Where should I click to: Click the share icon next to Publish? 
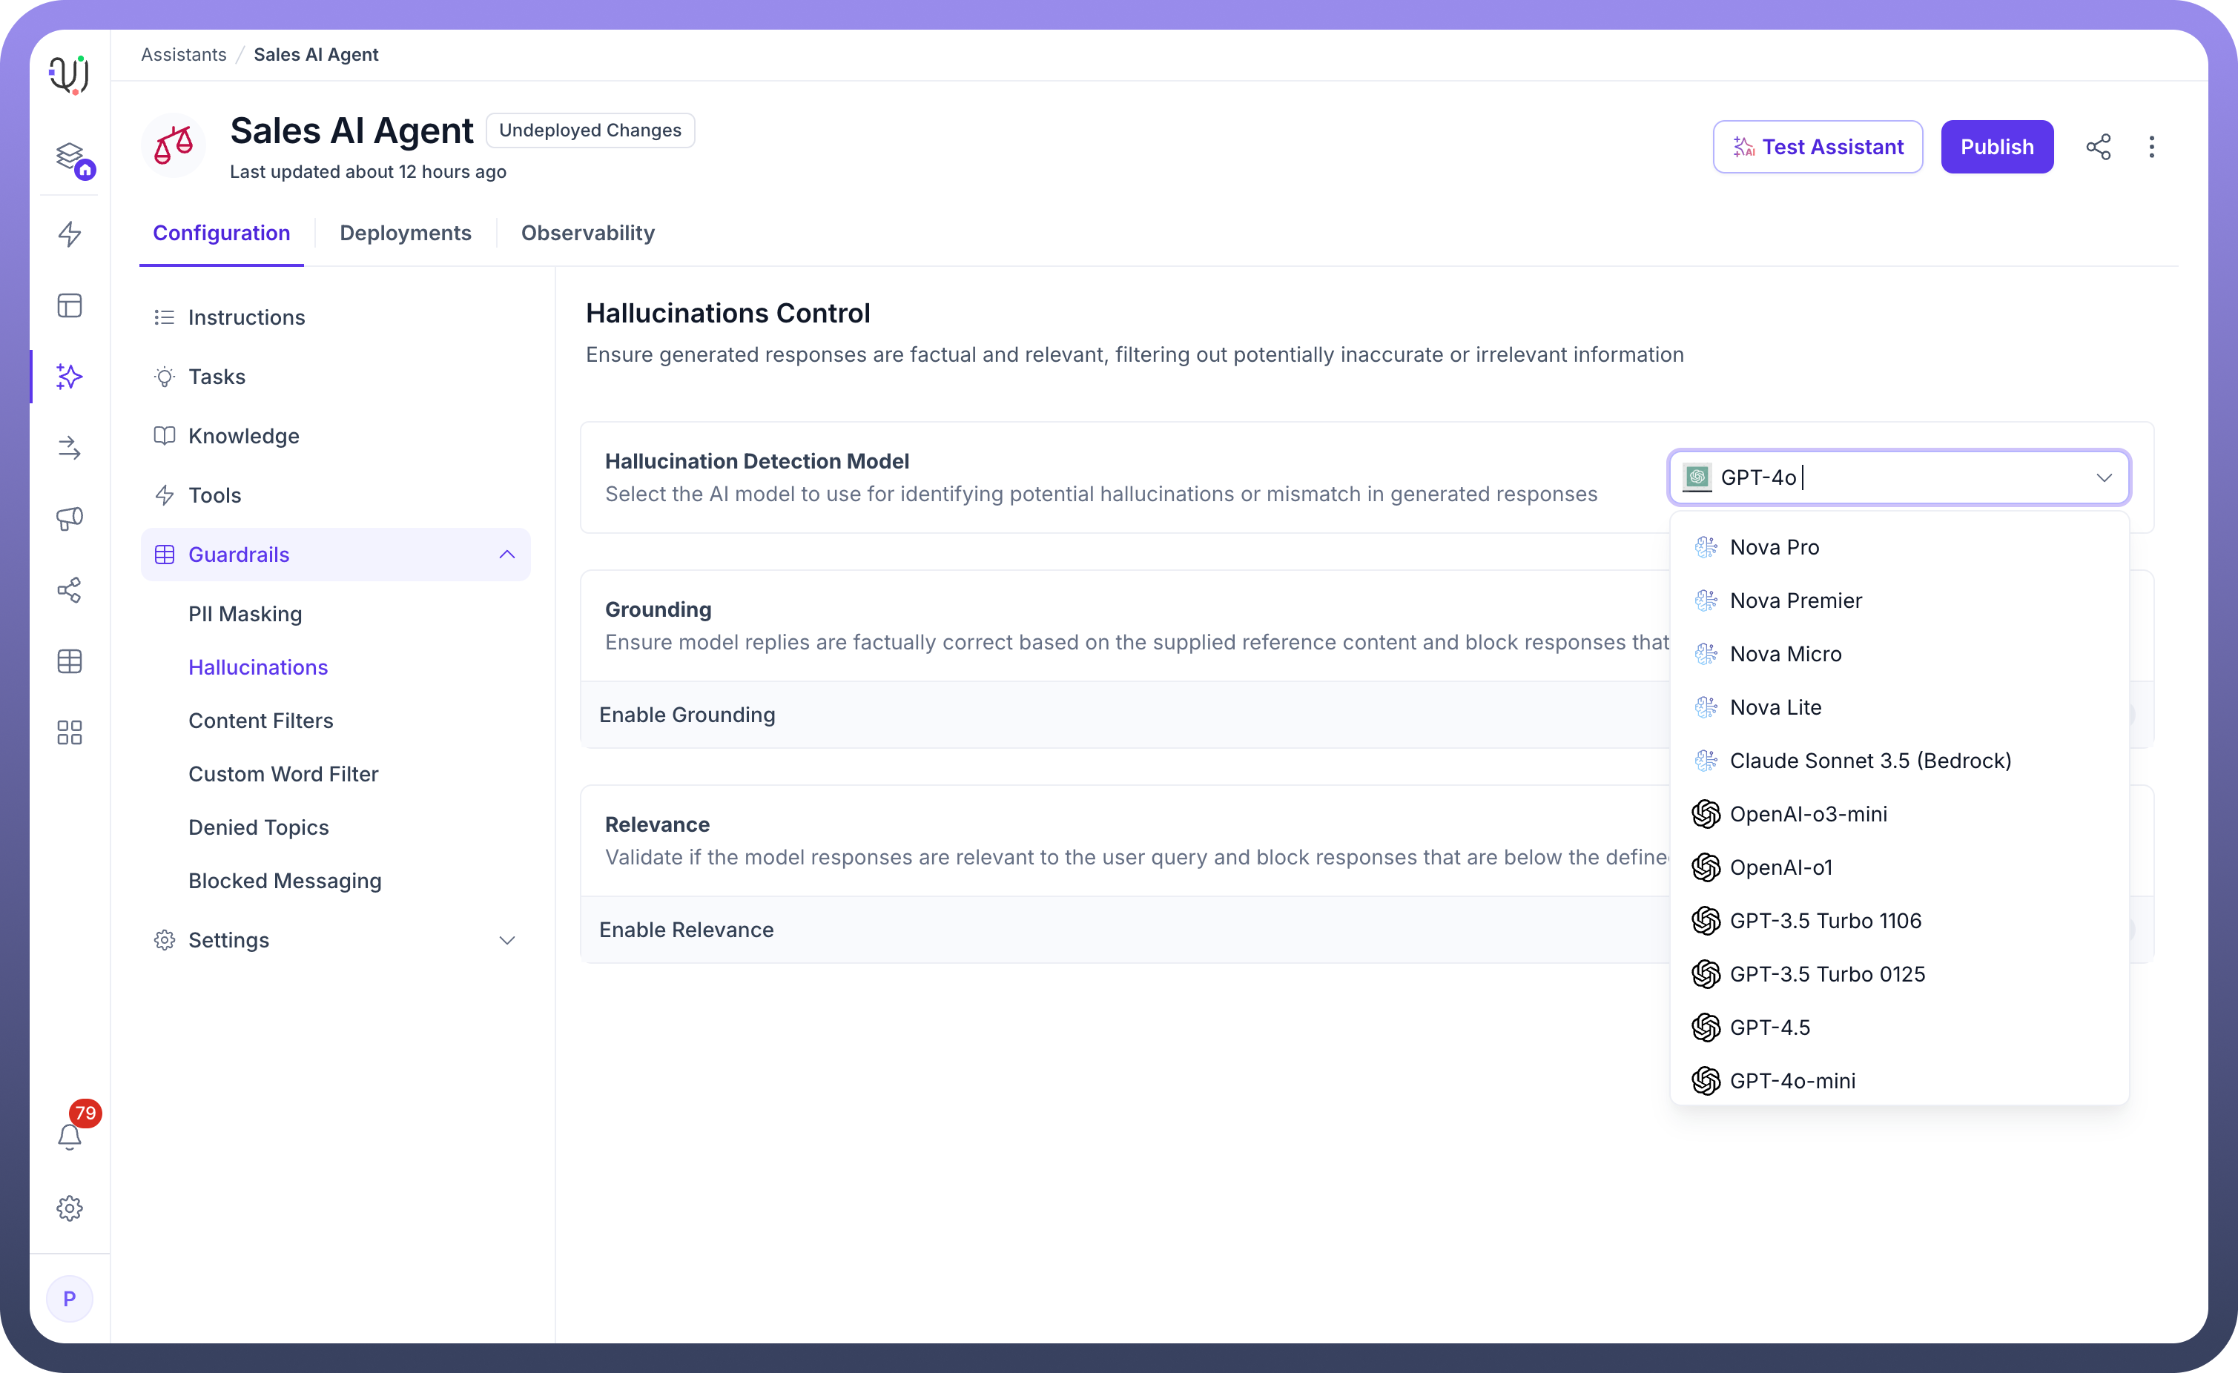click(x=2098, y=147)
